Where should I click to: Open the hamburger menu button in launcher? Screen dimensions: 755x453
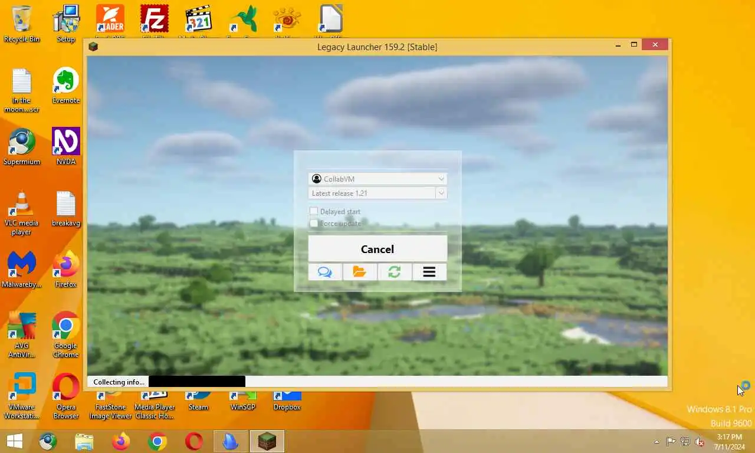pos(429,272)
